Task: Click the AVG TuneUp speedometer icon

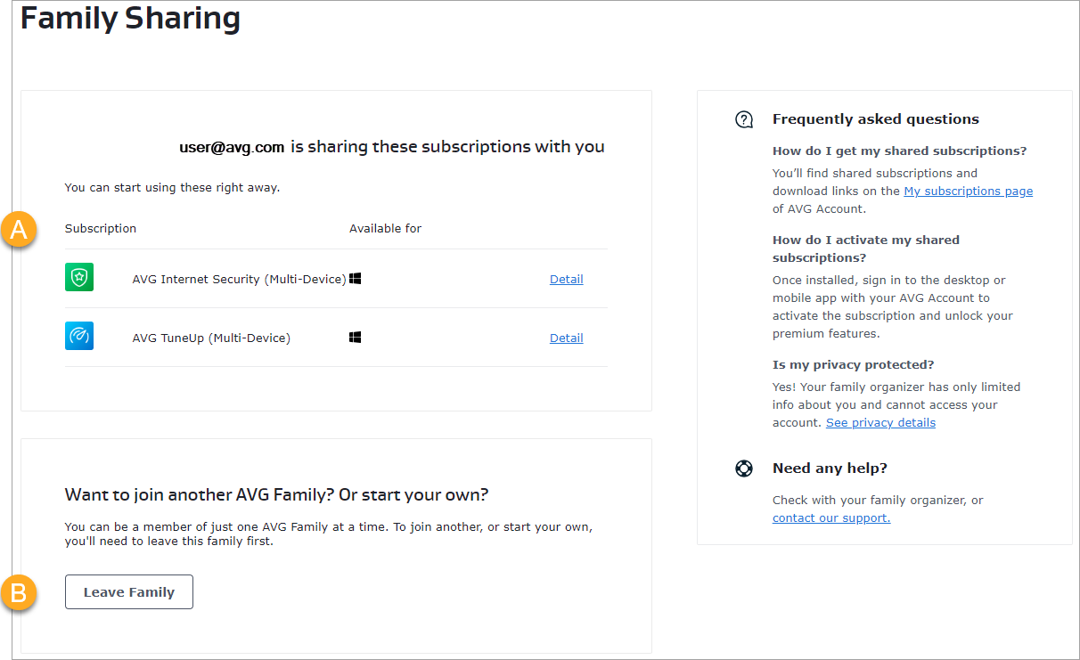Action: pyautogui.click(x=79, y=337)
